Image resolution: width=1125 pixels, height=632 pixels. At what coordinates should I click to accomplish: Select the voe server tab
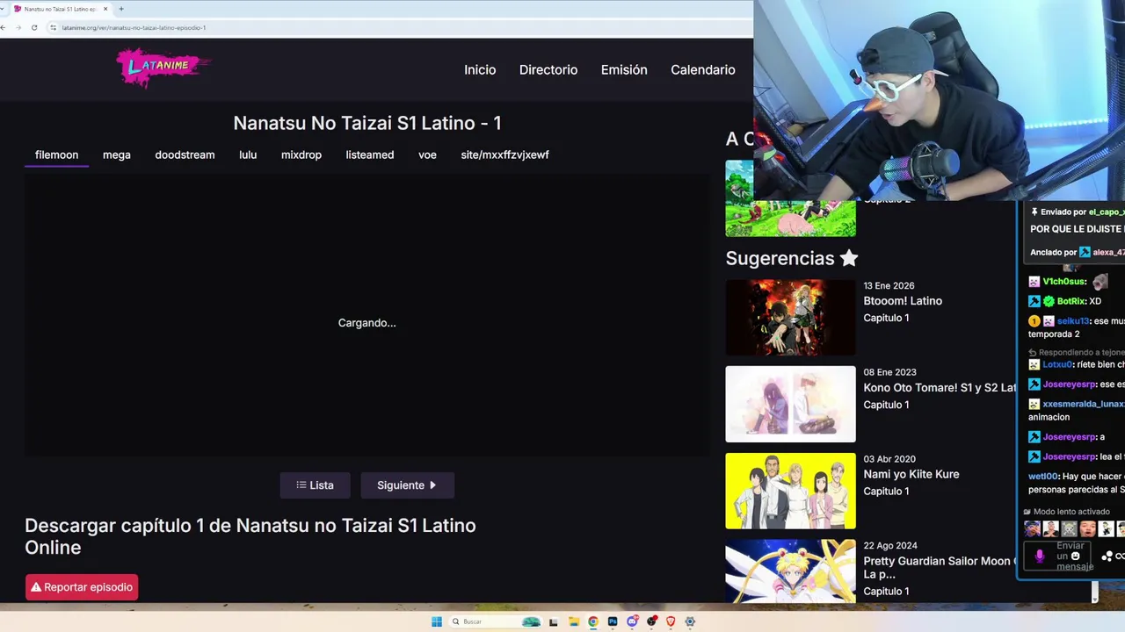pos(427,154)
